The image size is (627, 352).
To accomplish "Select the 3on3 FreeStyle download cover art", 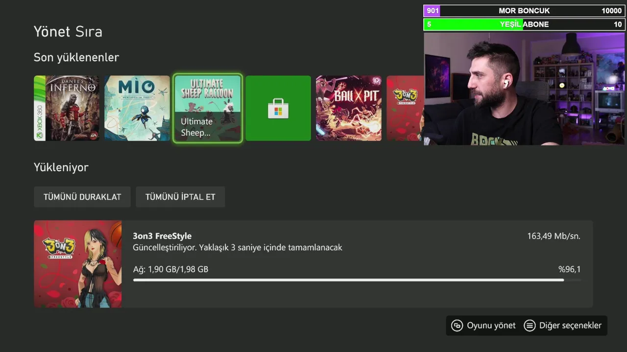I will (78, 264).
